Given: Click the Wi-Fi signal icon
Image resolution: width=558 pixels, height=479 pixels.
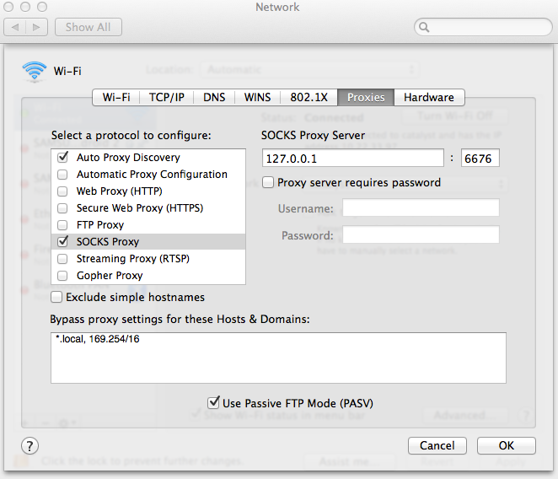Looking at the screenshot, I should 35,71.
